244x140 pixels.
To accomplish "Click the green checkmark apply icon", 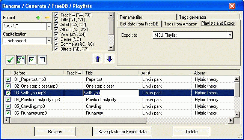I will pos(10,60).
